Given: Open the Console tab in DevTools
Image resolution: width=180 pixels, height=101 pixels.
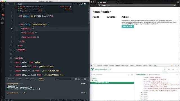Looking at the screenshot, I should (x=105, y=65).
